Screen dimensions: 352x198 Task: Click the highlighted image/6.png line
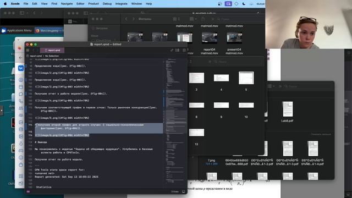62,135
